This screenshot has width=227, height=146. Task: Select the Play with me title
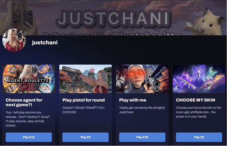tap(133, 100)
